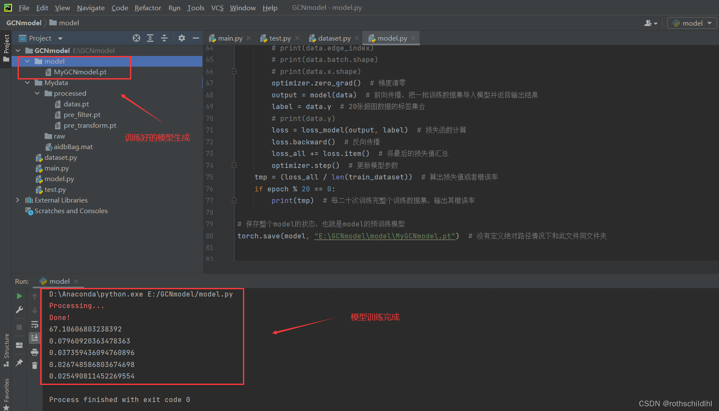This screenshot has height=411, width=719.
Task: Open Project panel settings gear
Action: (x=182, y=38)
